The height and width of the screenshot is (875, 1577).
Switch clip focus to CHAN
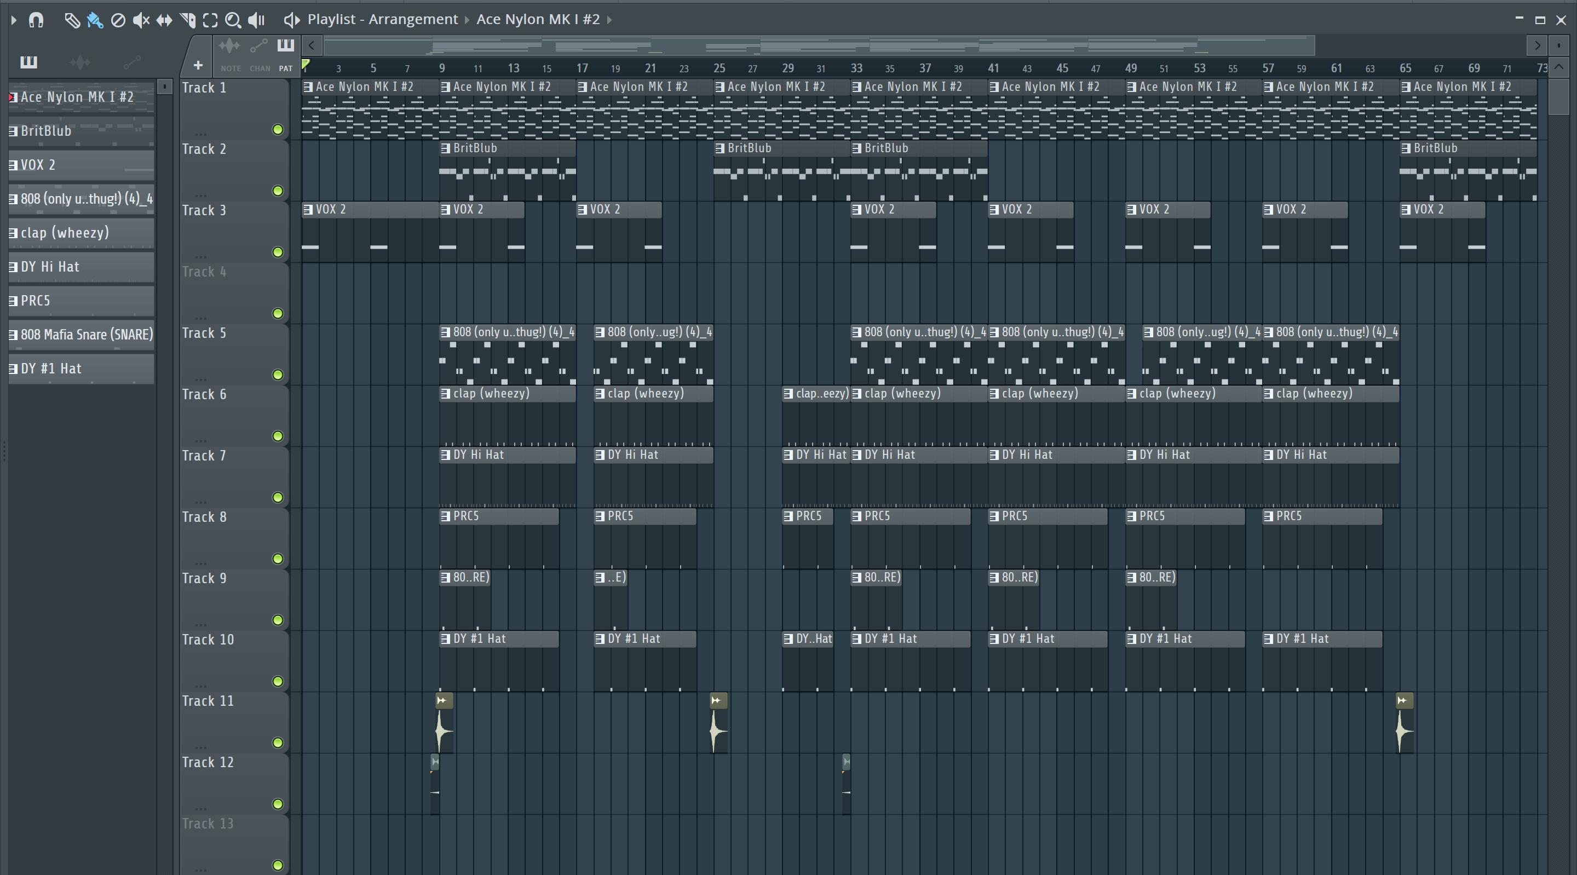(260, 55)
